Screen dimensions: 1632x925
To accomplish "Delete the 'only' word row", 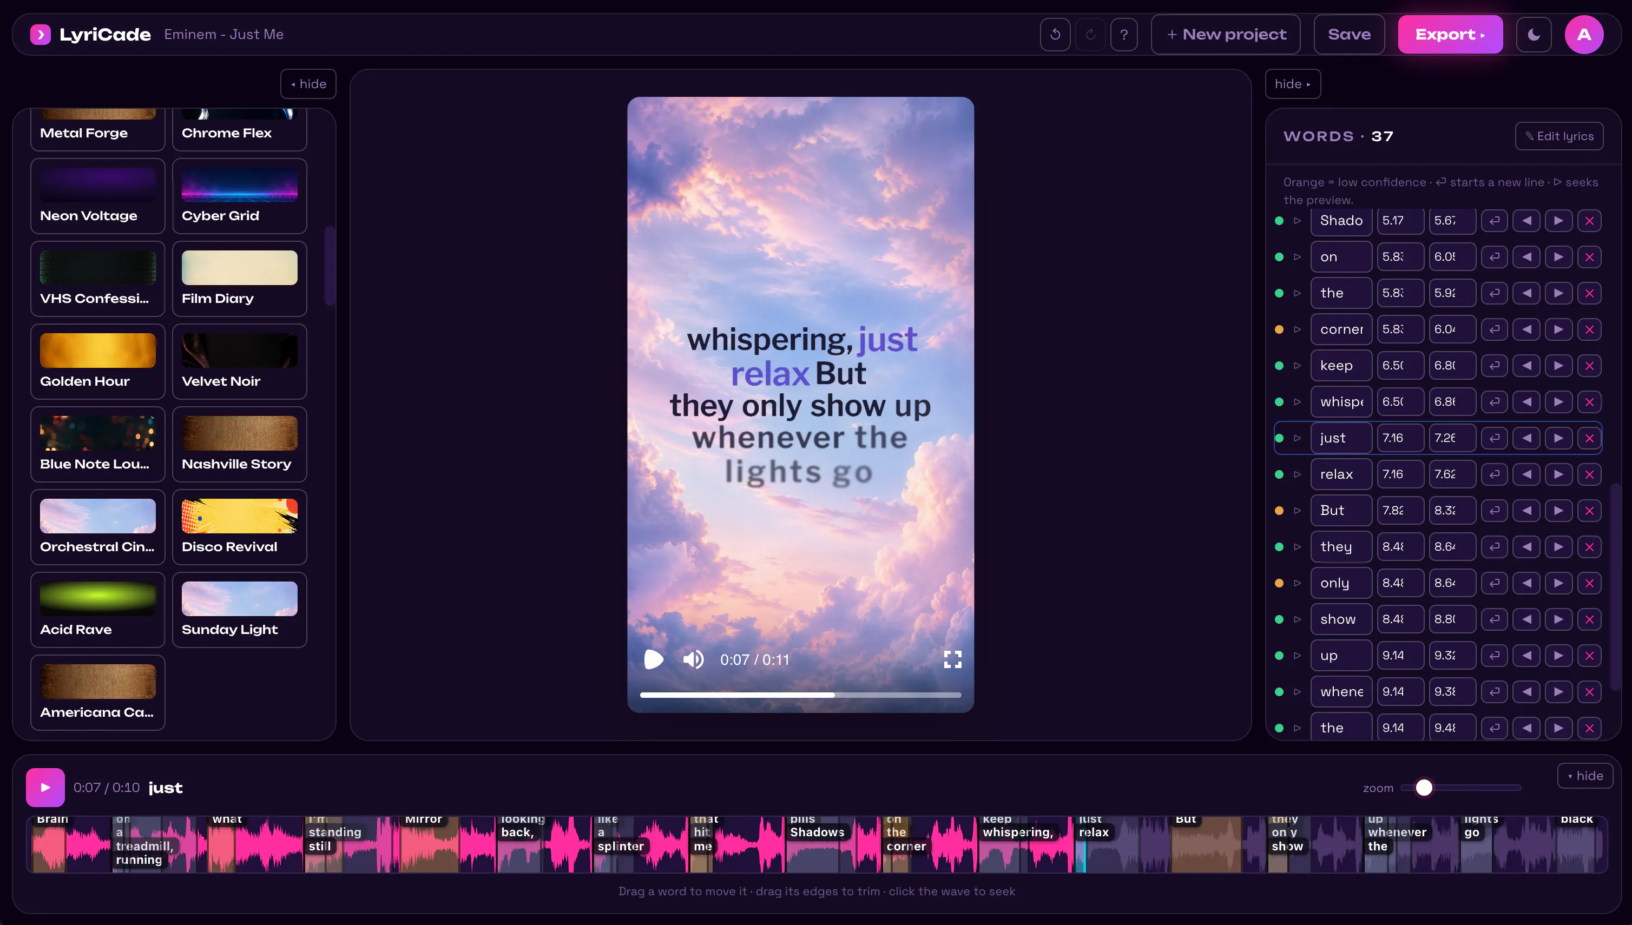I will point(1589,583).
